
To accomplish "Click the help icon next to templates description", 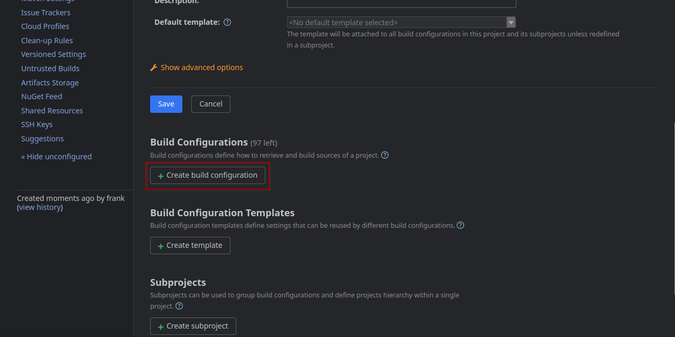I will pos(460,225).
